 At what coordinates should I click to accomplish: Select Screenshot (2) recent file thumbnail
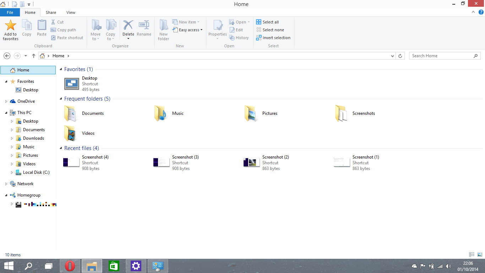point(252,162)
